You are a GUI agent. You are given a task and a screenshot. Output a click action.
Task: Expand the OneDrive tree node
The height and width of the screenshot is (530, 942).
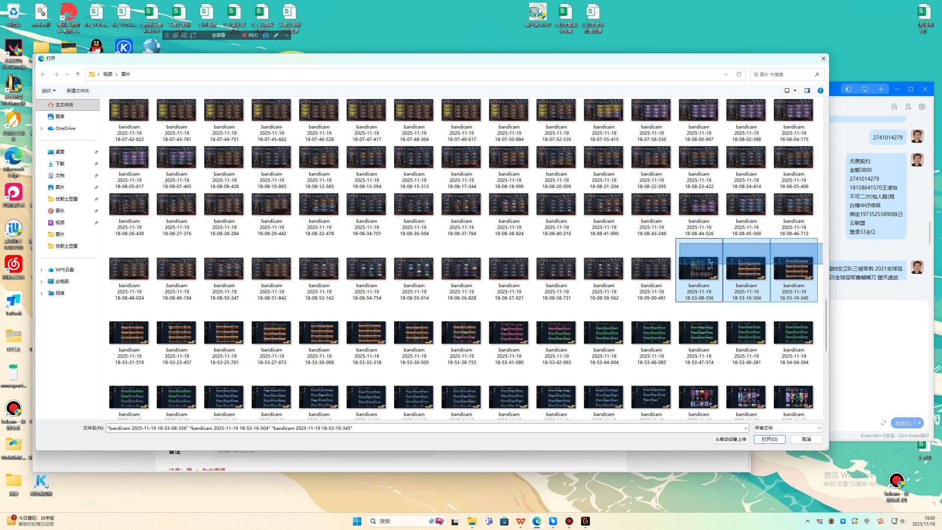pyautogui.click(x=42, y=128)
